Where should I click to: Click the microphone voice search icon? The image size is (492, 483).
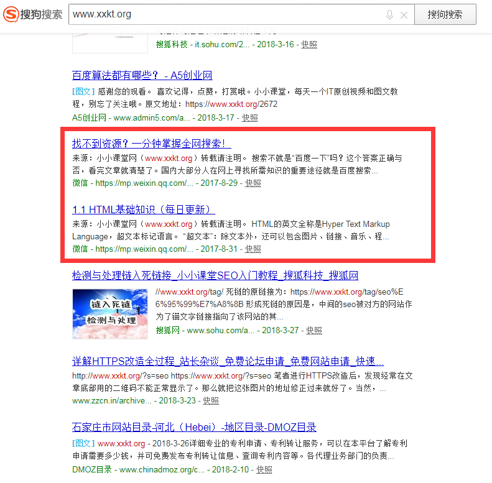point(389,15)
